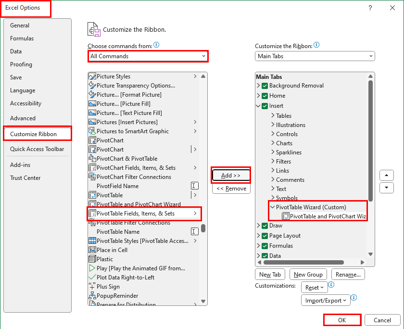Image resolution: width=404 pixels, height=329 pixels.
Task: Click the Plus Sign command icon
Action: pos(92,287)
